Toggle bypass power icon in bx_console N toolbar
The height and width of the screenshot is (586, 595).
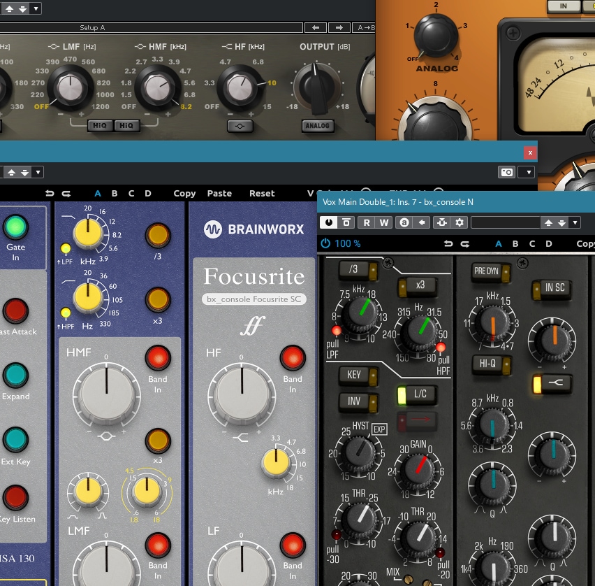tap(329, 222)
